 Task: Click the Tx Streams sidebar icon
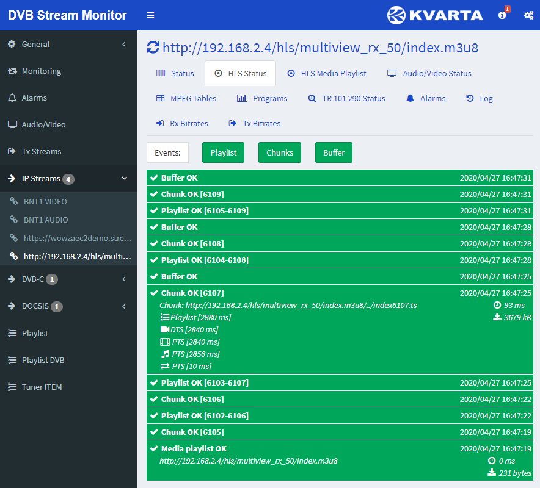[x=12, y=152]
